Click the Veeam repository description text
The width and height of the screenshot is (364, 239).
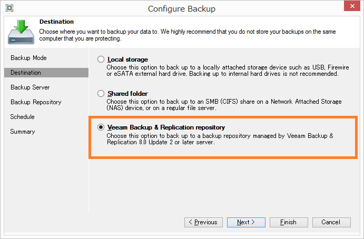[x=220, y=139]
